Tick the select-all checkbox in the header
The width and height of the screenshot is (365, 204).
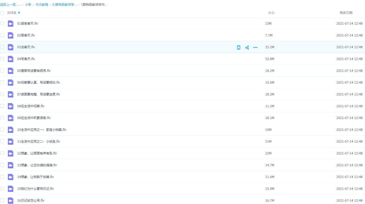click(2, 13)
